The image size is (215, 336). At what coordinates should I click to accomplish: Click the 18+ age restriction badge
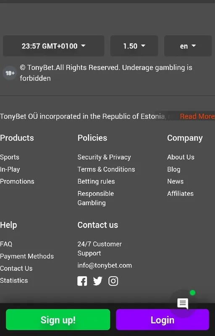(10, 73)
